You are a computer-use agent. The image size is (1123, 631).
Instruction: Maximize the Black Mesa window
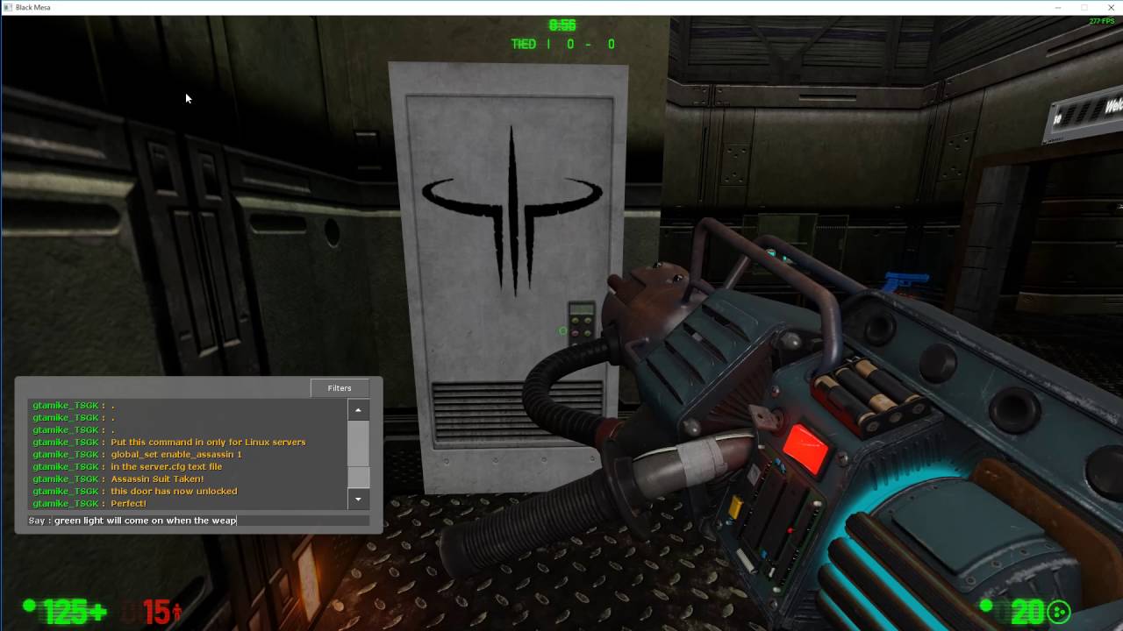pos(1085,7)
